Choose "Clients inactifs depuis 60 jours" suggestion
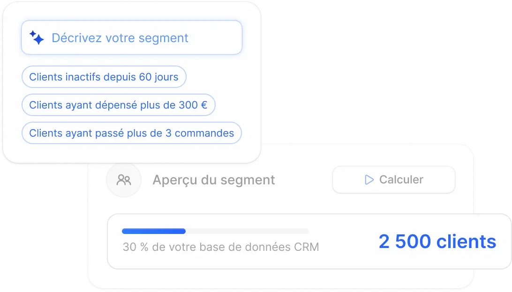 point(104,77)
